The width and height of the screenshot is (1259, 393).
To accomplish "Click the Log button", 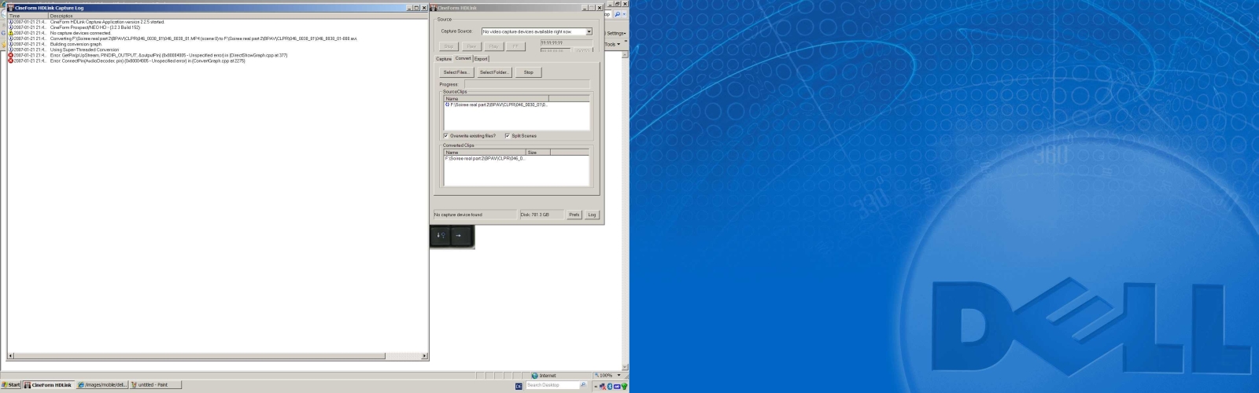I will [x=592, y=215].
